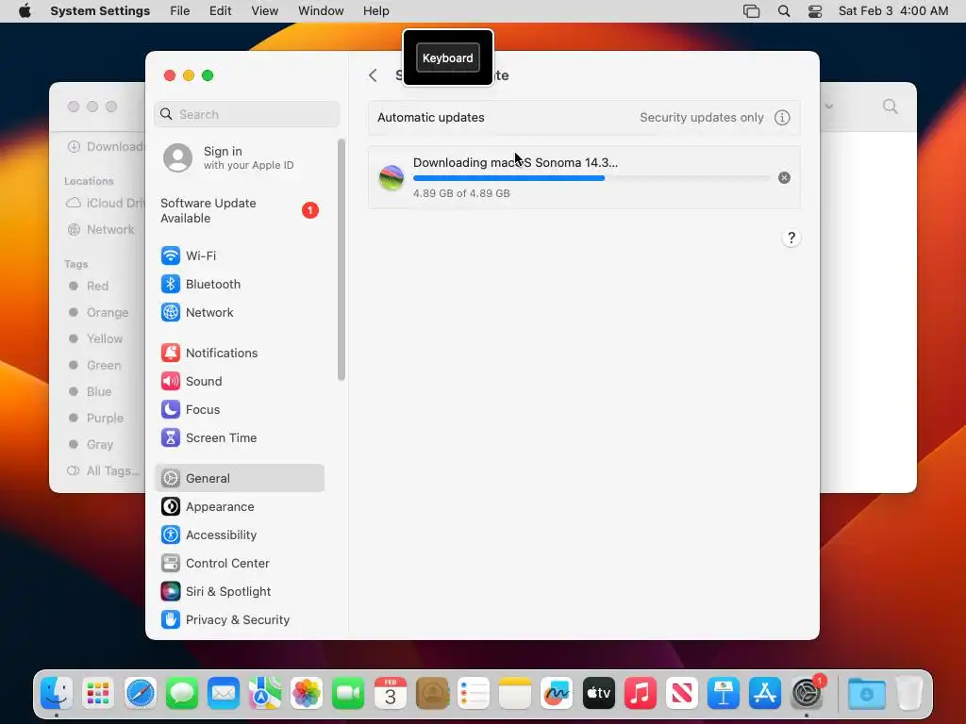Show Automatic updates info details
This screenshot has width=966, height=724.
coord(782,118)
